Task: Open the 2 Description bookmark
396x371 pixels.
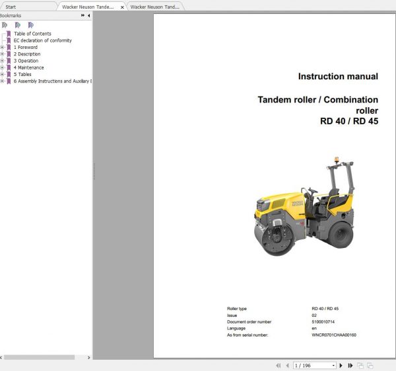Action: pyautogui.click(x=27, y=54)
